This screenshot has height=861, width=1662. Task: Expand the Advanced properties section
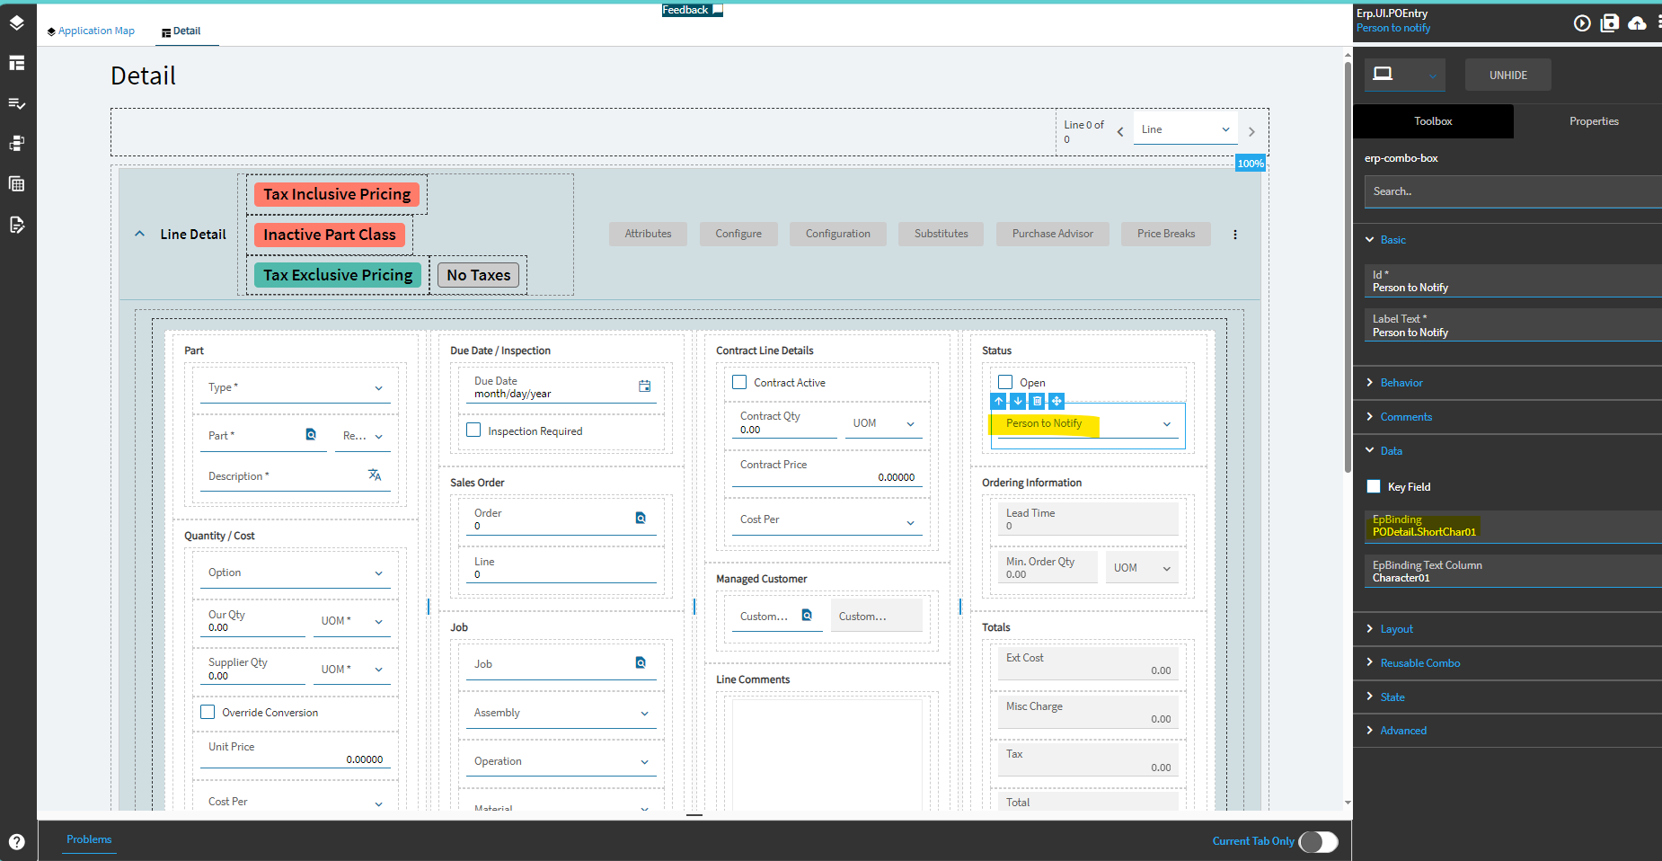(x=1396, y=731)
